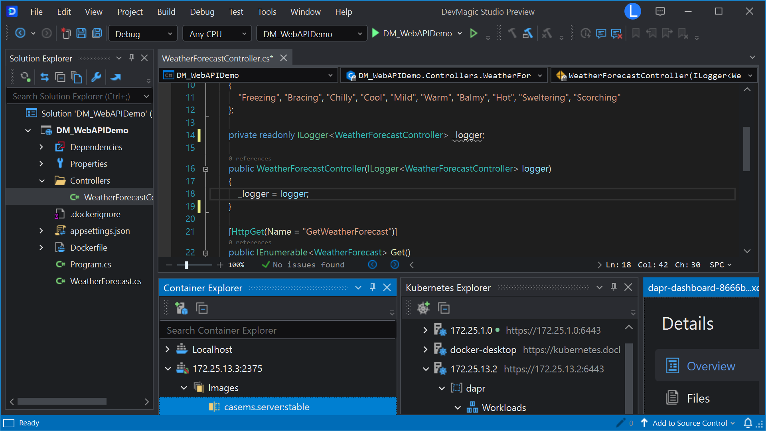Expand Localhost in Container Explorer
The image size is (766, 431).
coord(168,349)
